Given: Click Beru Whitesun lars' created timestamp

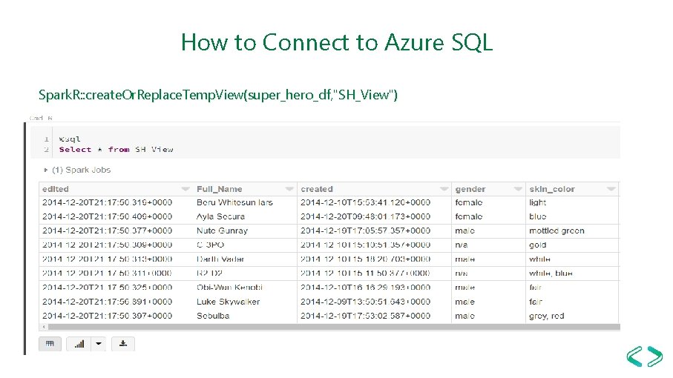Looking at the screenshot, I should [x=365, y=202].
